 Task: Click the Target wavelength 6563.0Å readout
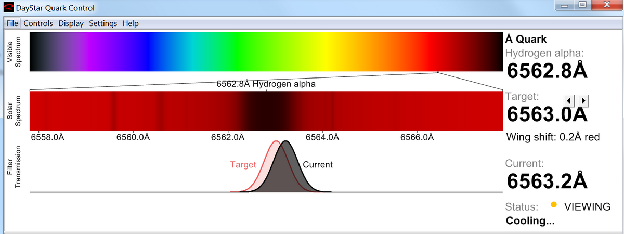click(547, 114)
